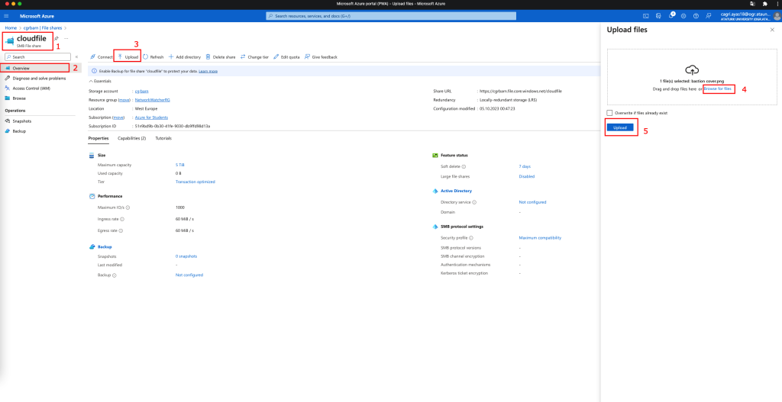The height and width of the screenshot is (402, 782).
Task: Click the Refresh icon in the toolbar
Action: tap(153, 56)
